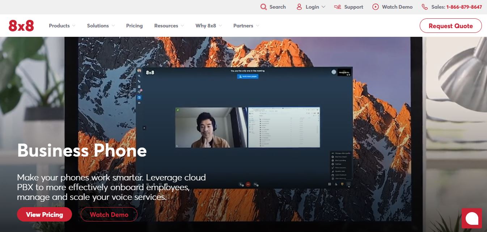Click the Support handshake icon

[x=338, y=7]
